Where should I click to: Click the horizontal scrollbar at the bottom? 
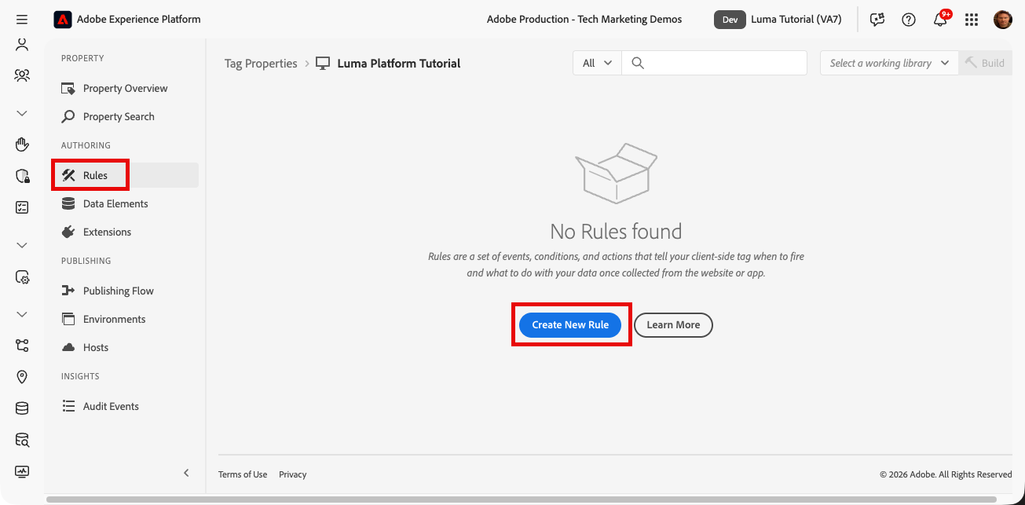point(522,500)
